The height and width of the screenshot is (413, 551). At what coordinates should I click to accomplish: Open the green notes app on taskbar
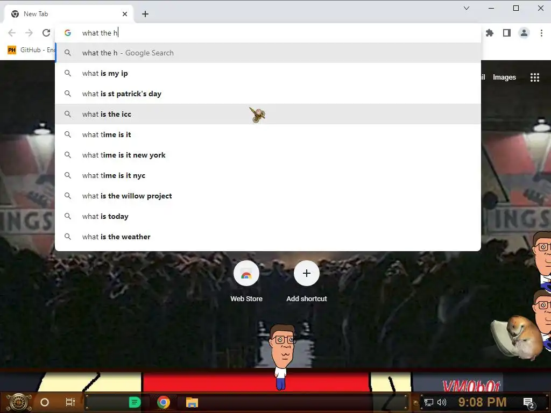135,402
